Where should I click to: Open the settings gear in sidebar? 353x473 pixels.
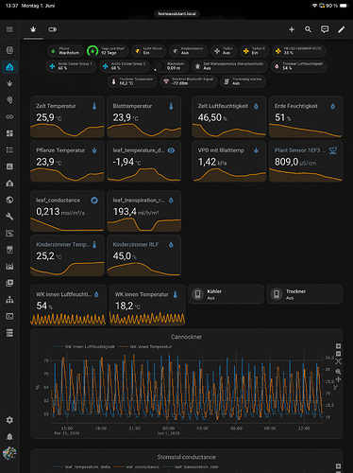click(9, 420)
